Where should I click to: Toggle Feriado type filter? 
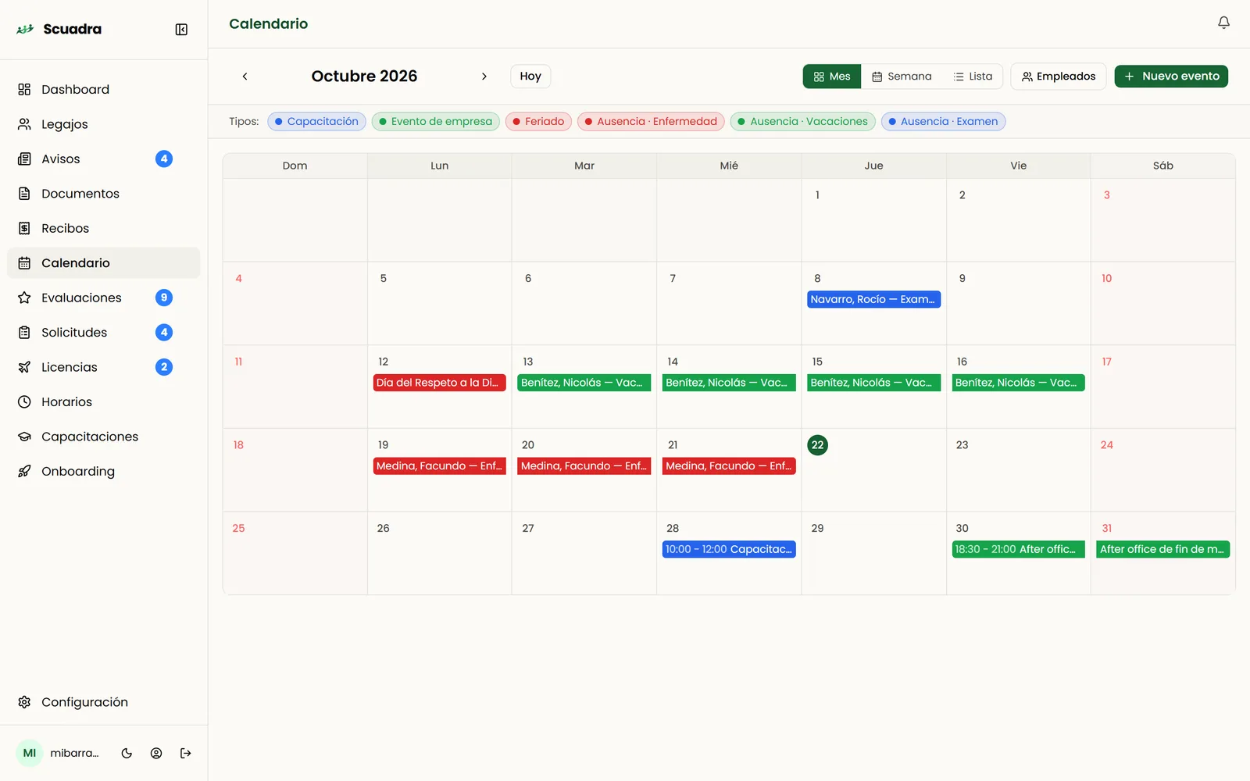[538, 122]
